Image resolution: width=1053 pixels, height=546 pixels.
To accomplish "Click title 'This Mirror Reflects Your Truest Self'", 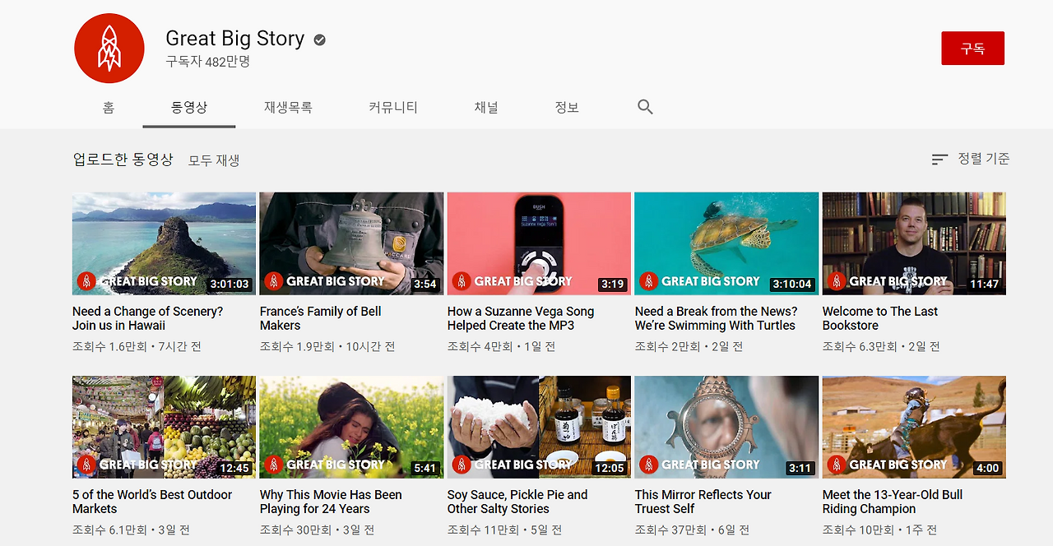I will pos(703,502).
